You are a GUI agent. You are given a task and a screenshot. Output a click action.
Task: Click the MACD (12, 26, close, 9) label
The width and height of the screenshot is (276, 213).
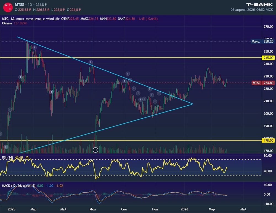[x=19, y=186]
